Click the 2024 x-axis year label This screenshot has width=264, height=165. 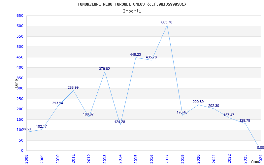pos(261,159)
